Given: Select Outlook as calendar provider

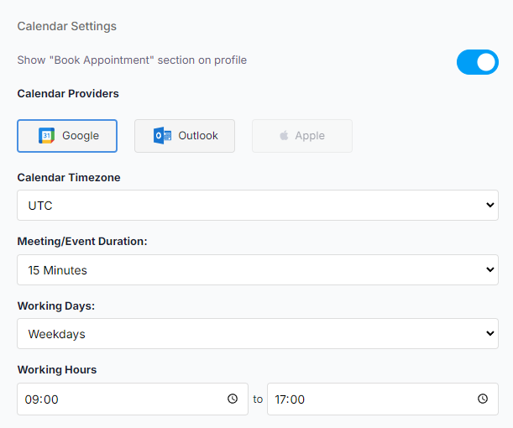Looking at the screenshot, I should pyautogui.click(x=185, y=136).
